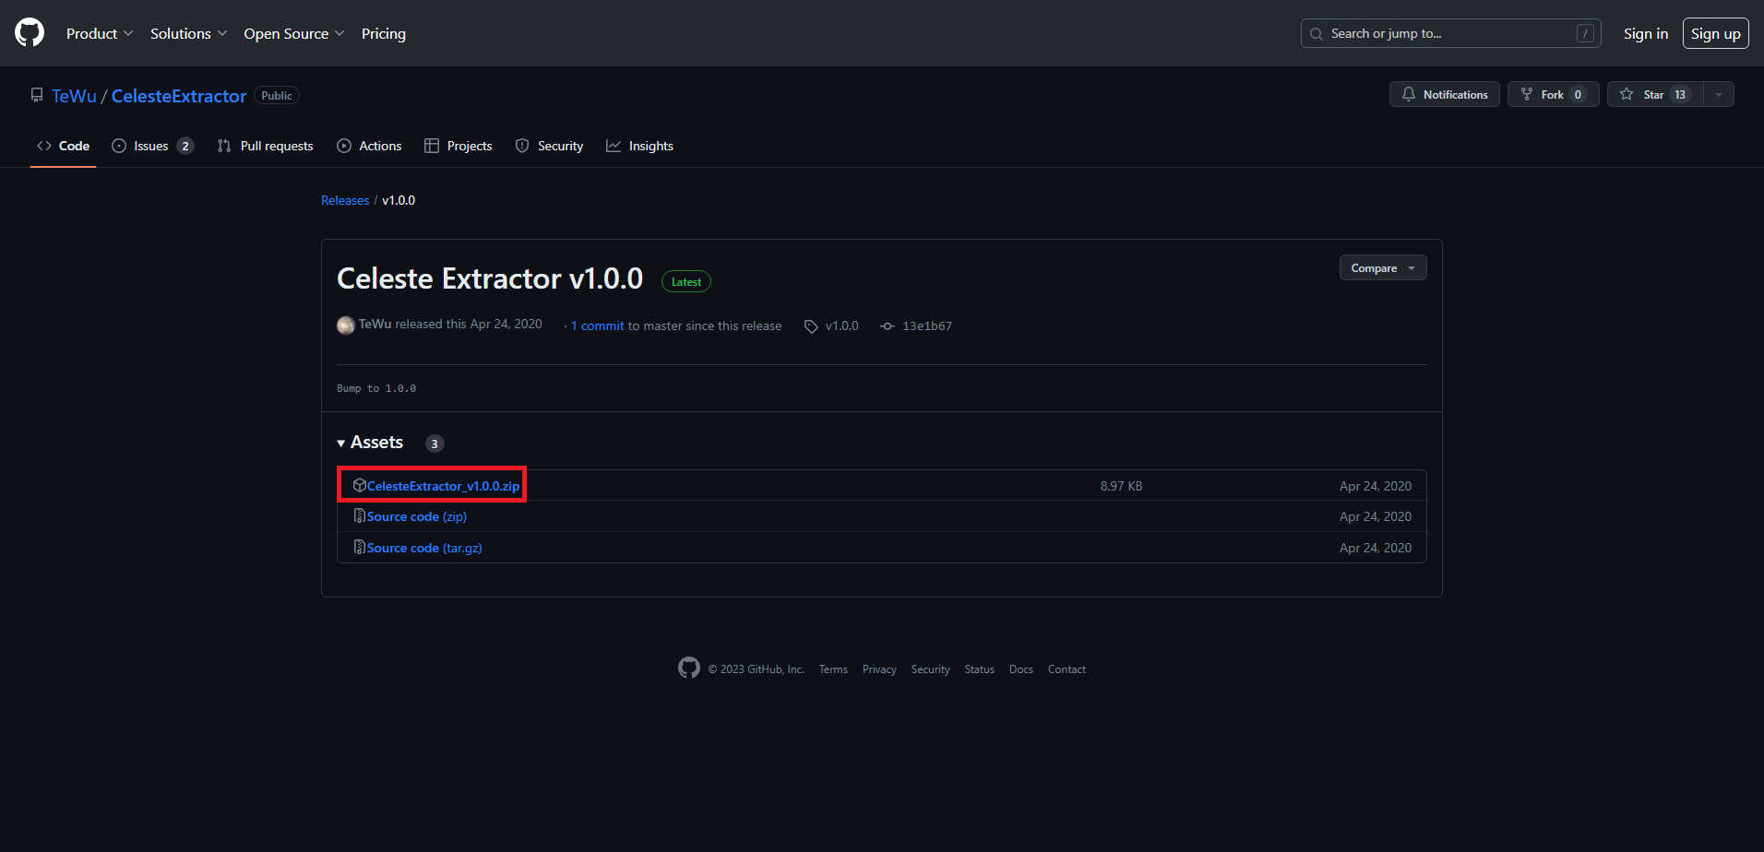Click the GitHub mark in the footer
Screen dimensions: 1764x852
(x=689, y=668)
